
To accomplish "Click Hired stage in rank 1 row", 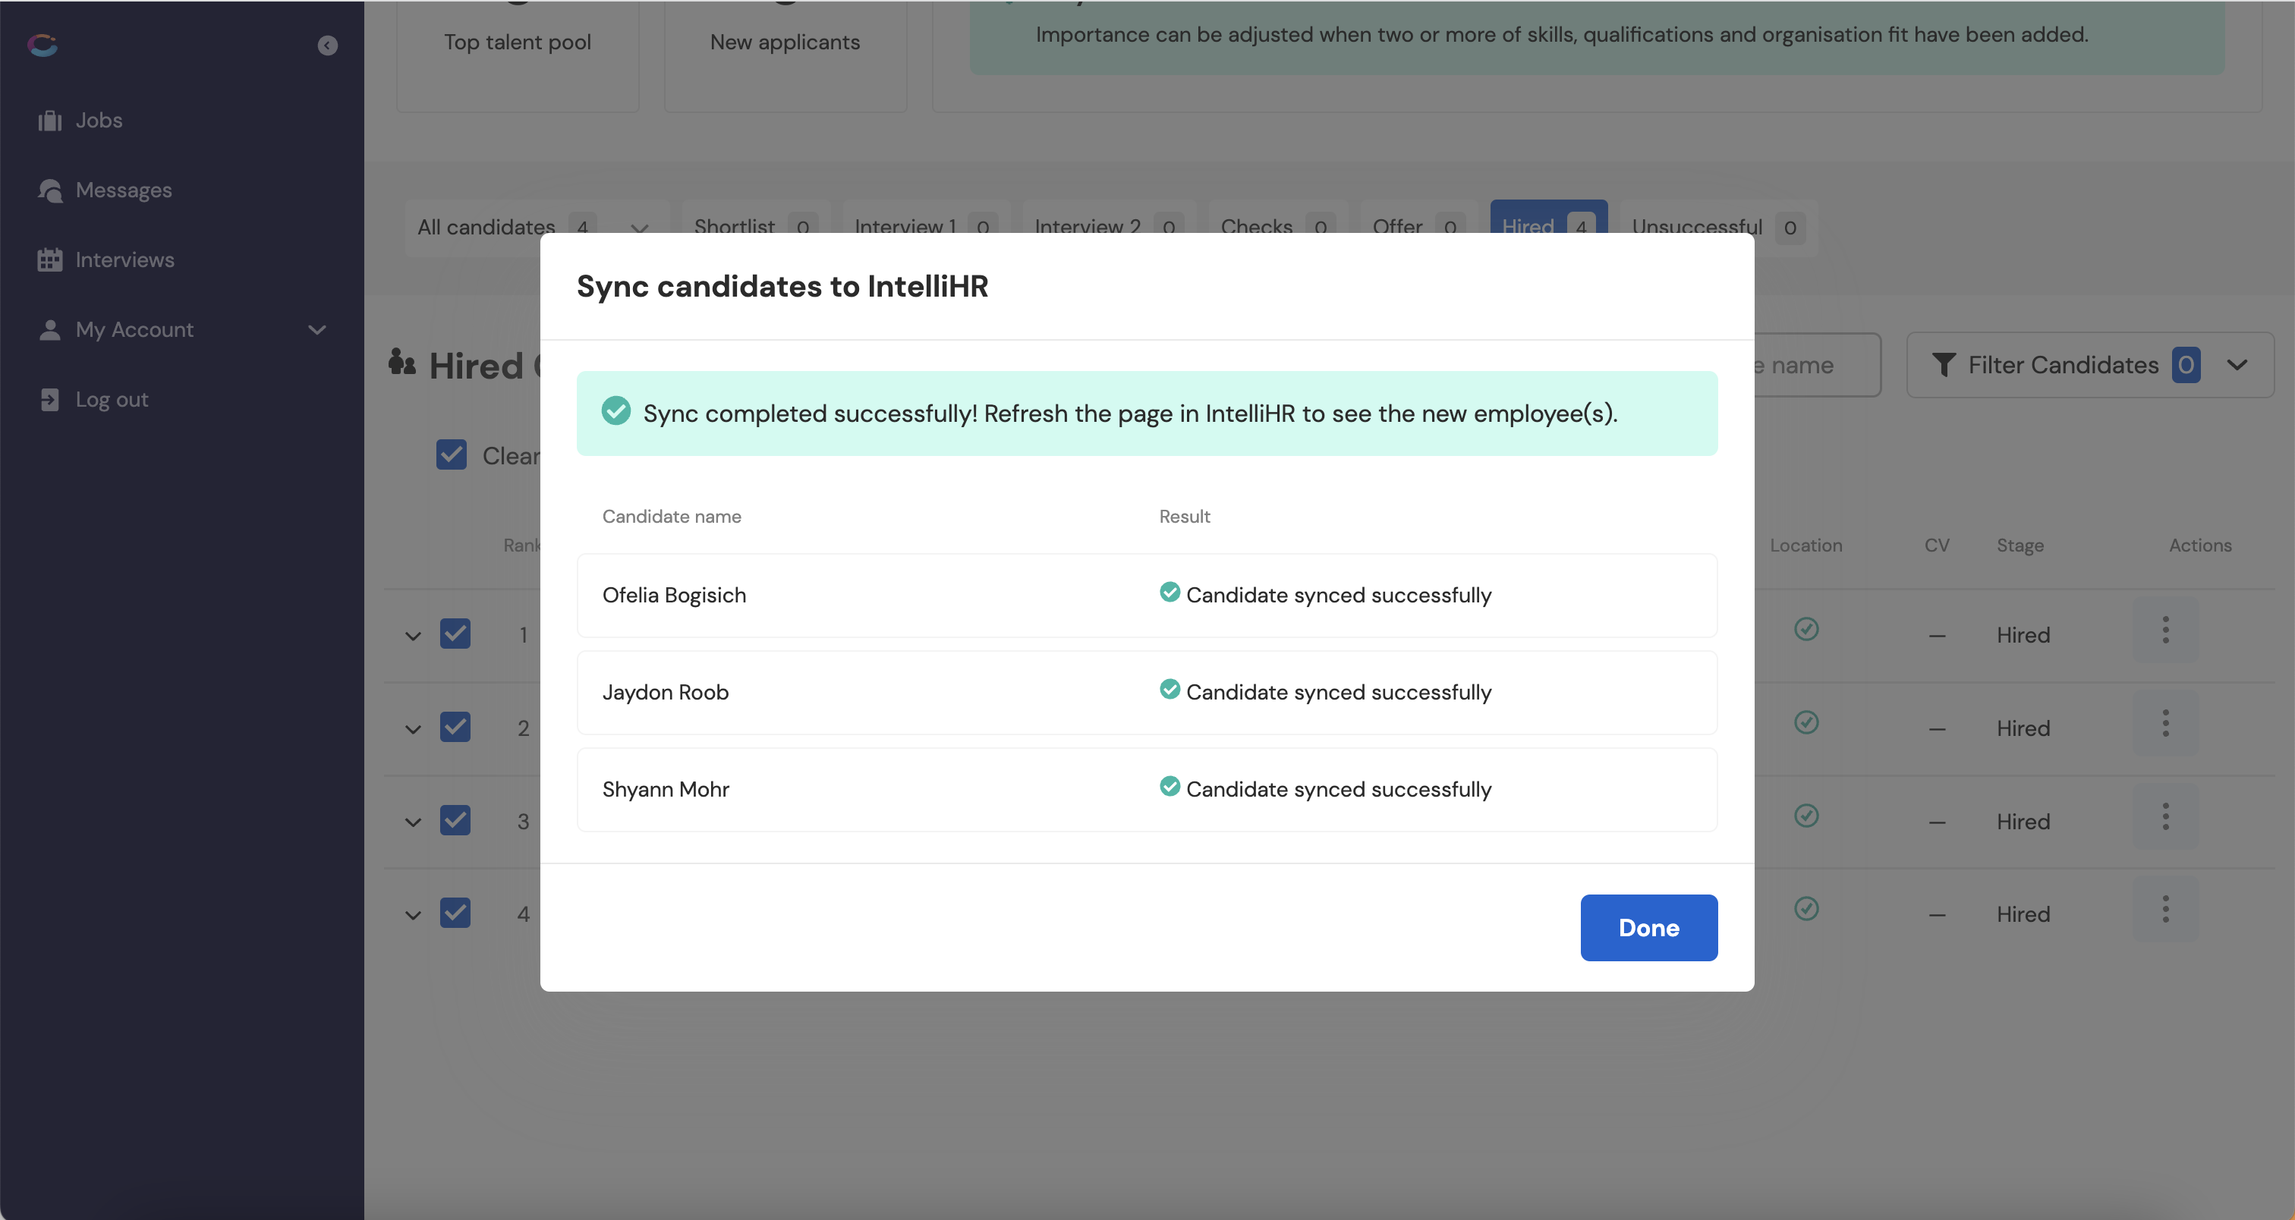I will (x=2023, y=635).
